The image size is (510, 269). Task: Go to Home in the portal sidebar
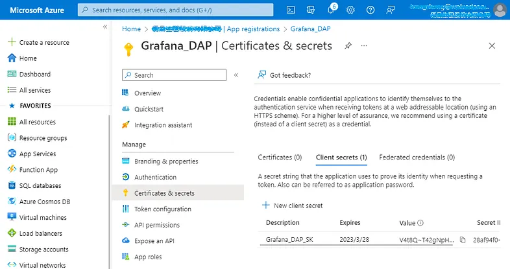(22, 58)
